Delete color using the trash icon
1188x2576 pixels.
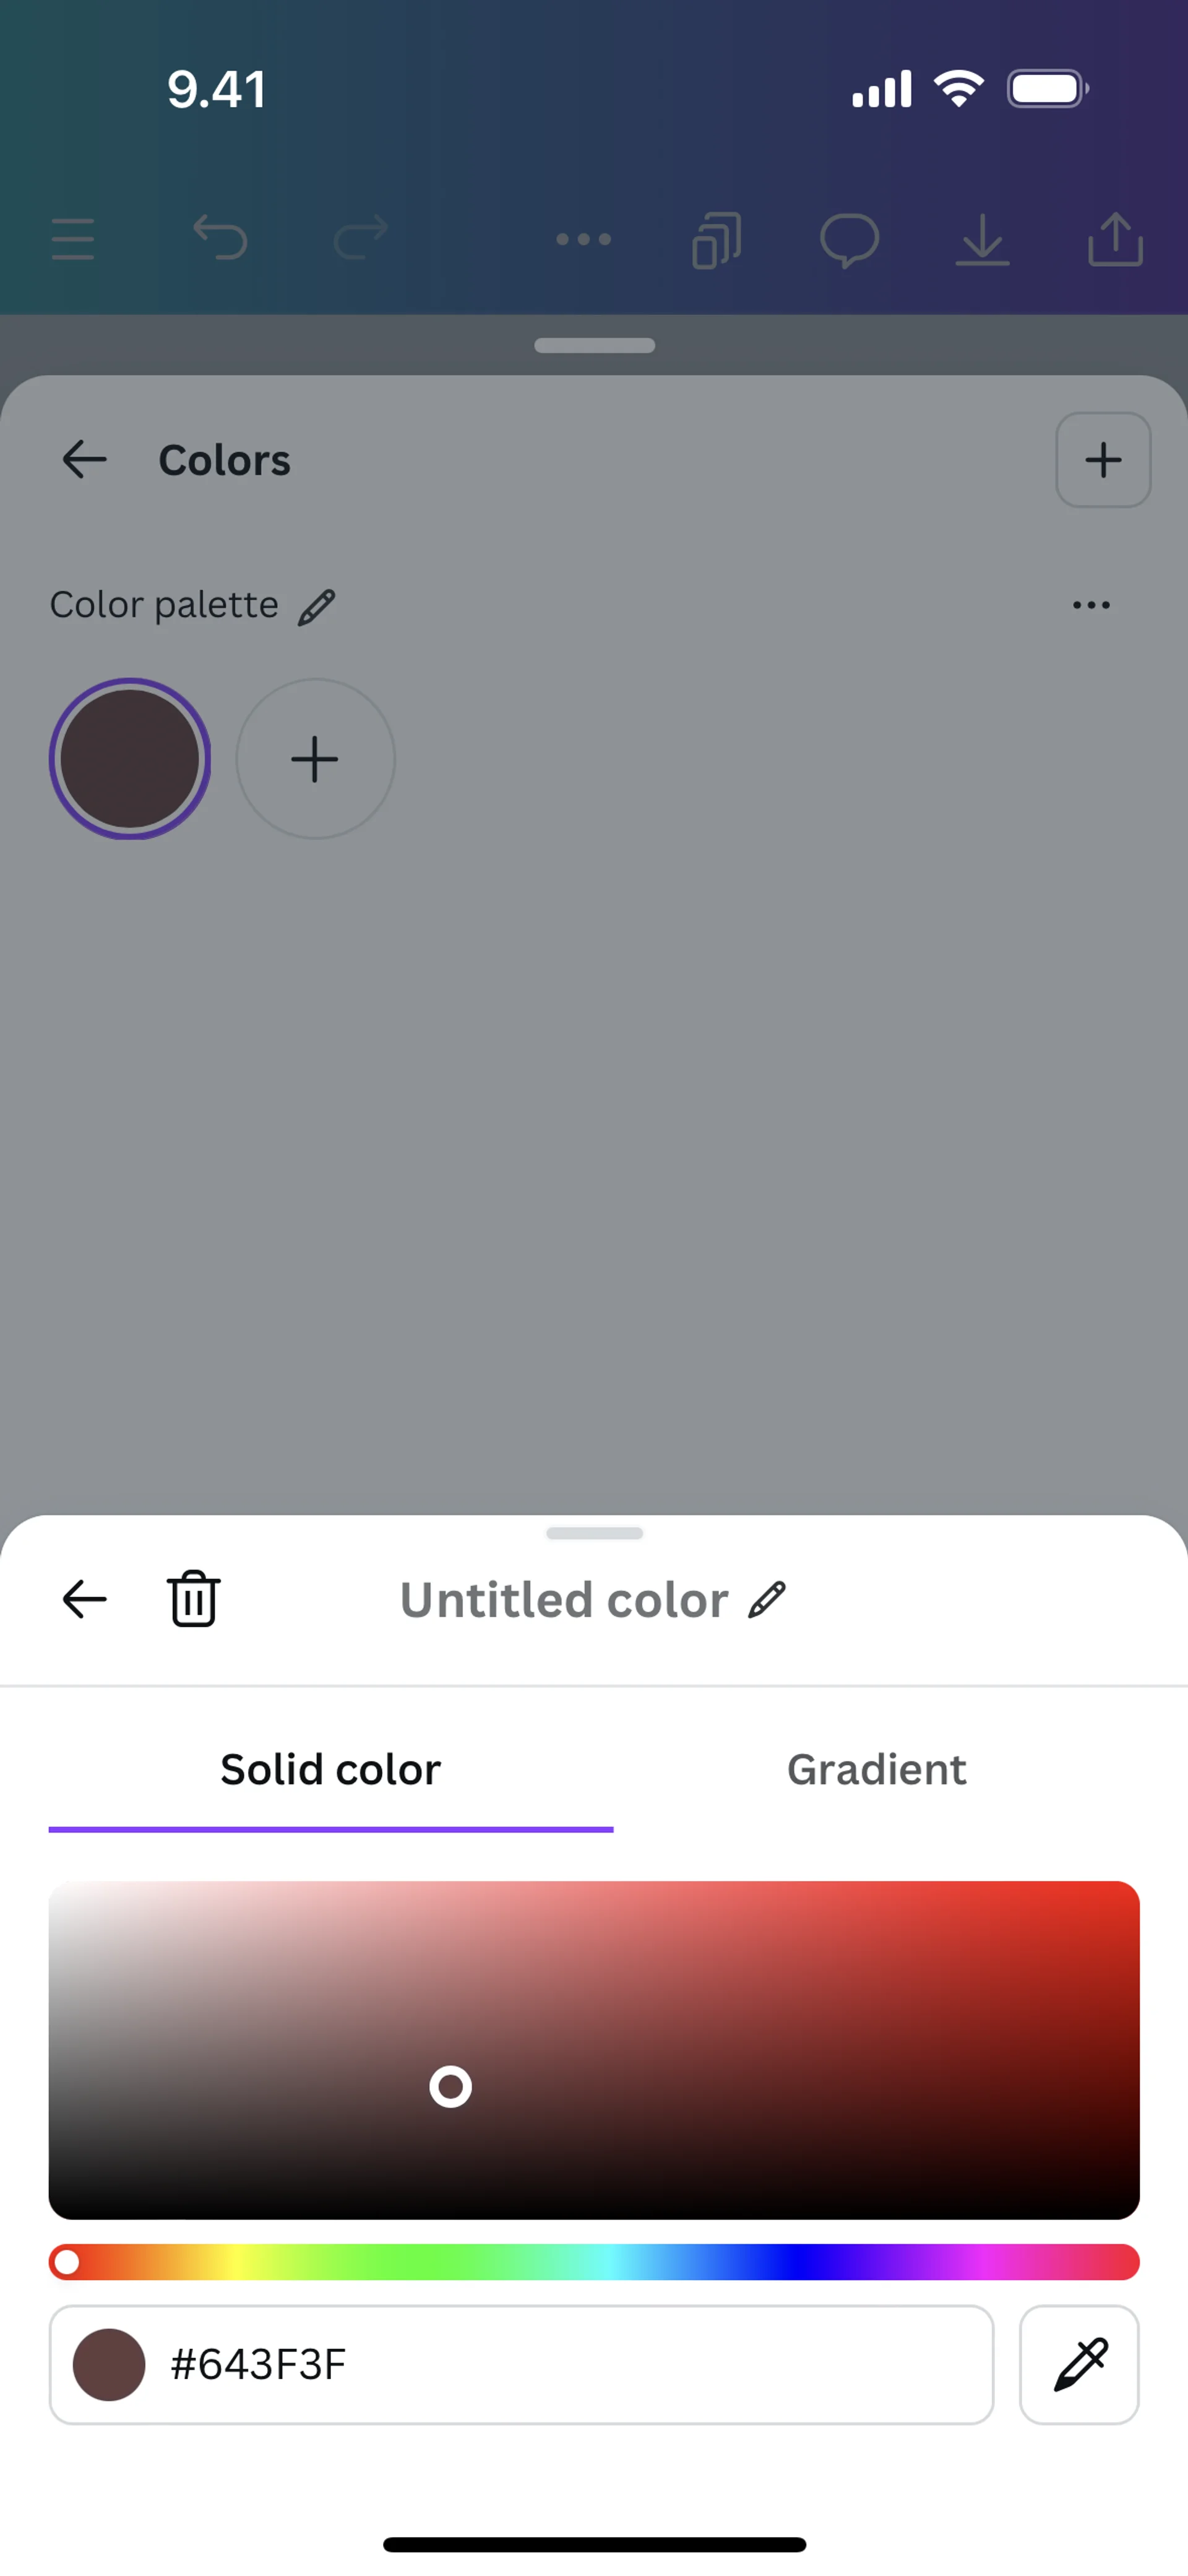point(193,1599)
